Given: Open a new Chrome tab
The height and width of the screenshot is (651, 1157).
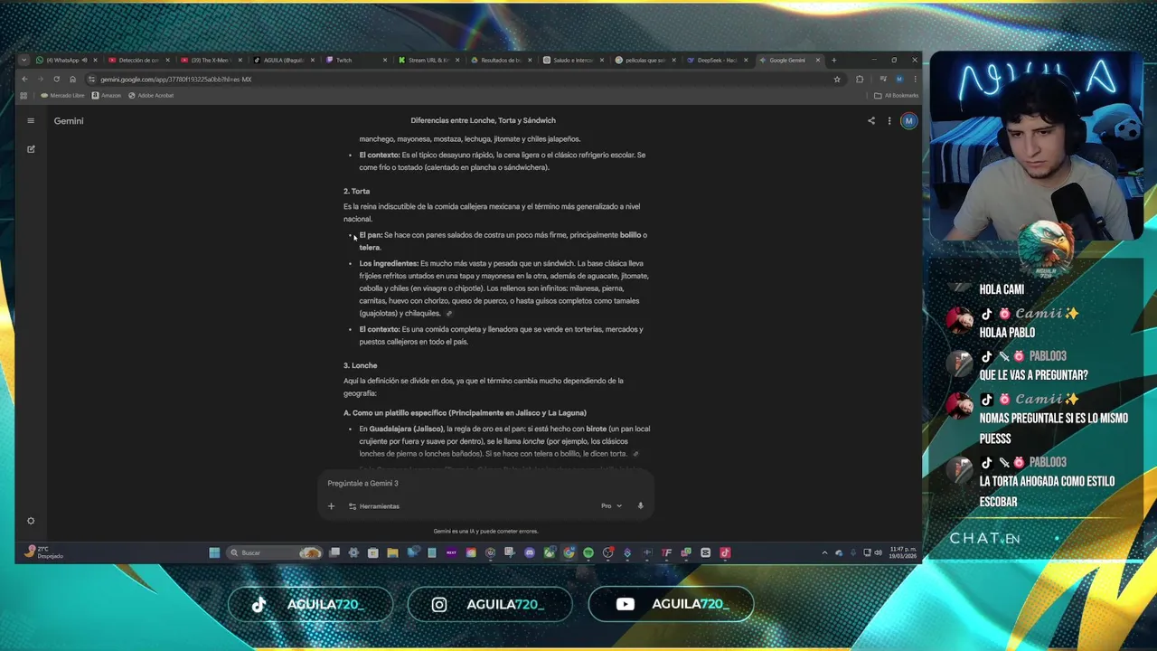Looking at the screenshot, I should tap(833, 61).
